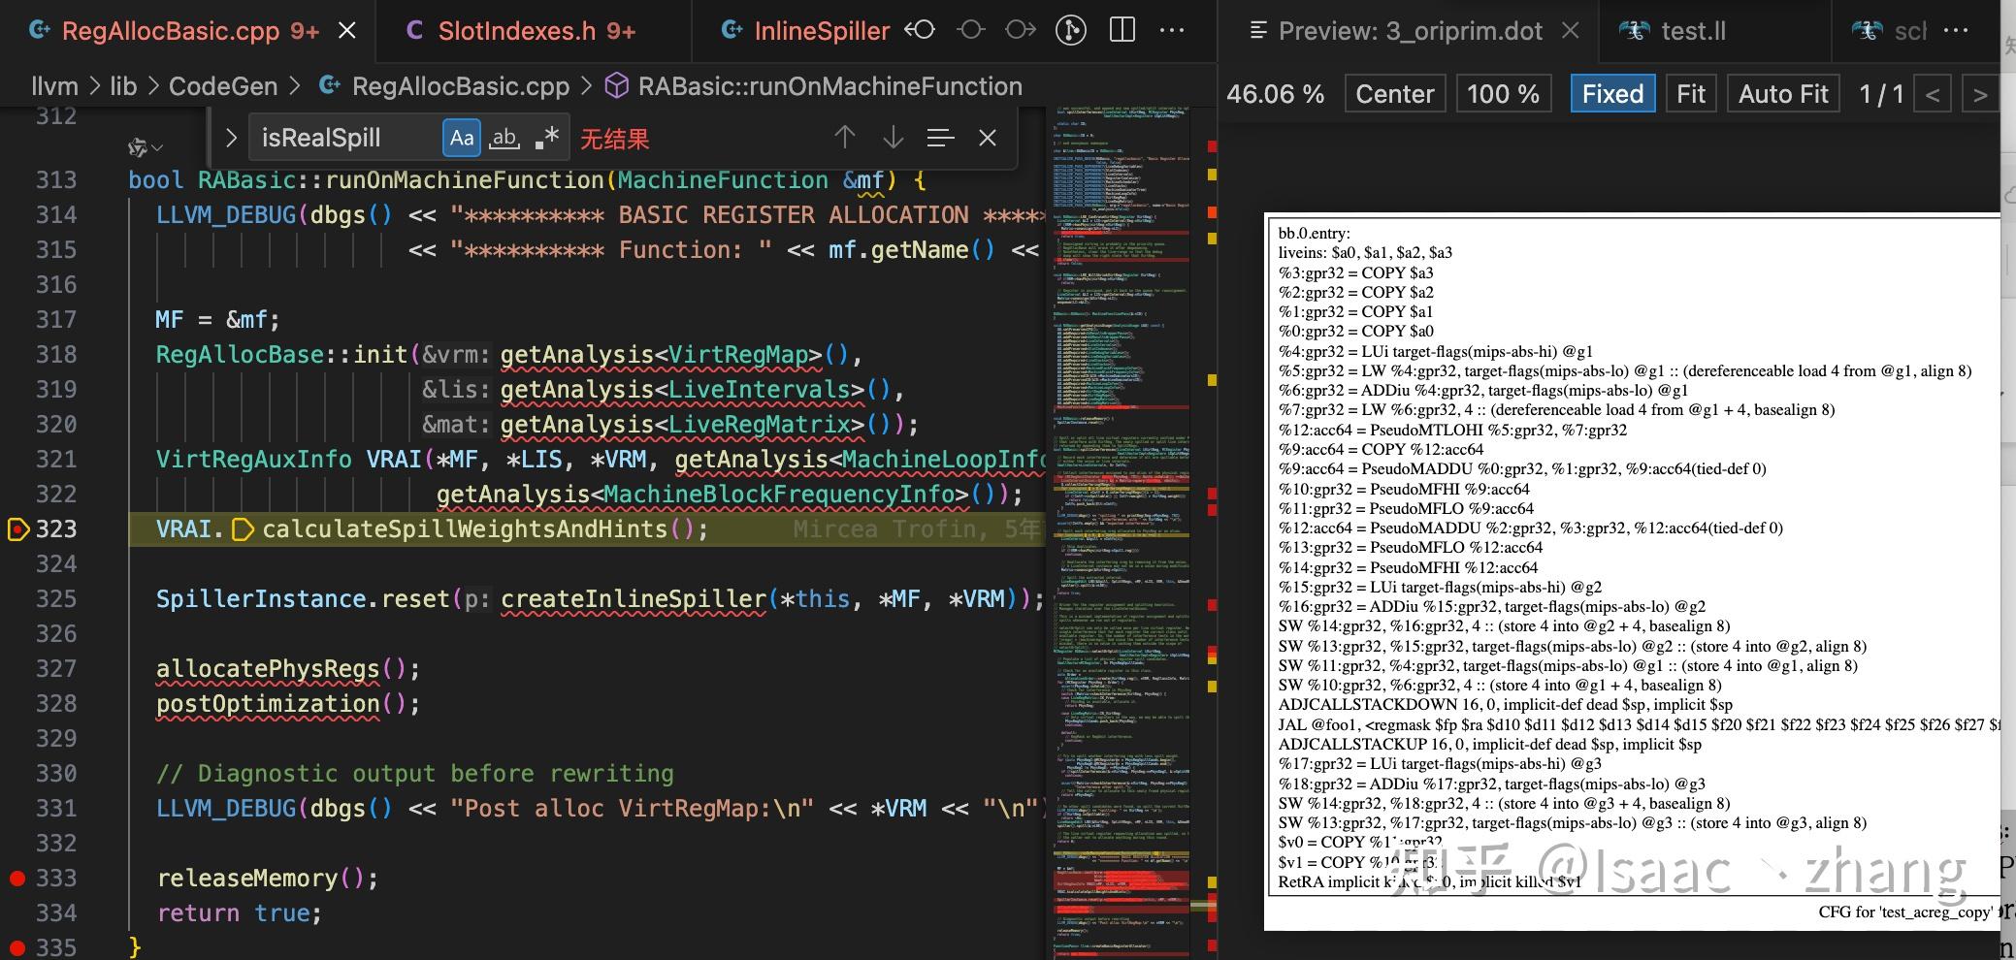Split the editor right
Viewport: 2016px width, 960px height.
pos(1122,31)
